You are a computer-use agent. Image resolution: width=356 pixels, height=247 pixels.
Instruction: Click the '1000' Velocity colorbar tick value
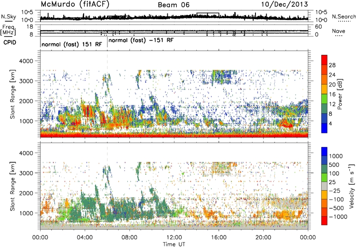tap(336, 156)
